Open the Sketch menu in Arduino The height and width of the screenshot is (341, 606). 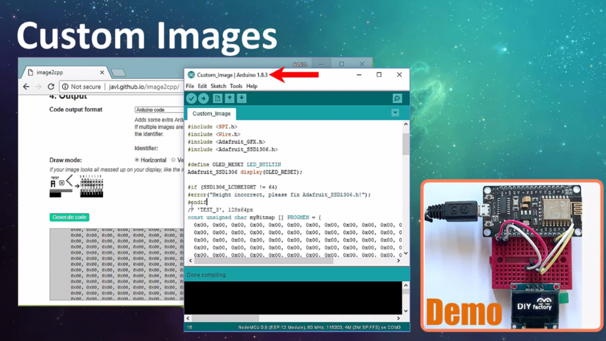[x=218, y=86]
